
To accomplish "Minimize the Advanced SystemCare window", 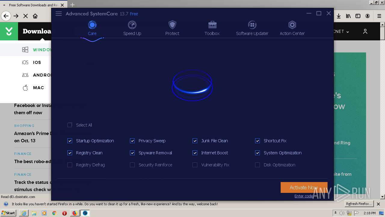I will 309,14.
